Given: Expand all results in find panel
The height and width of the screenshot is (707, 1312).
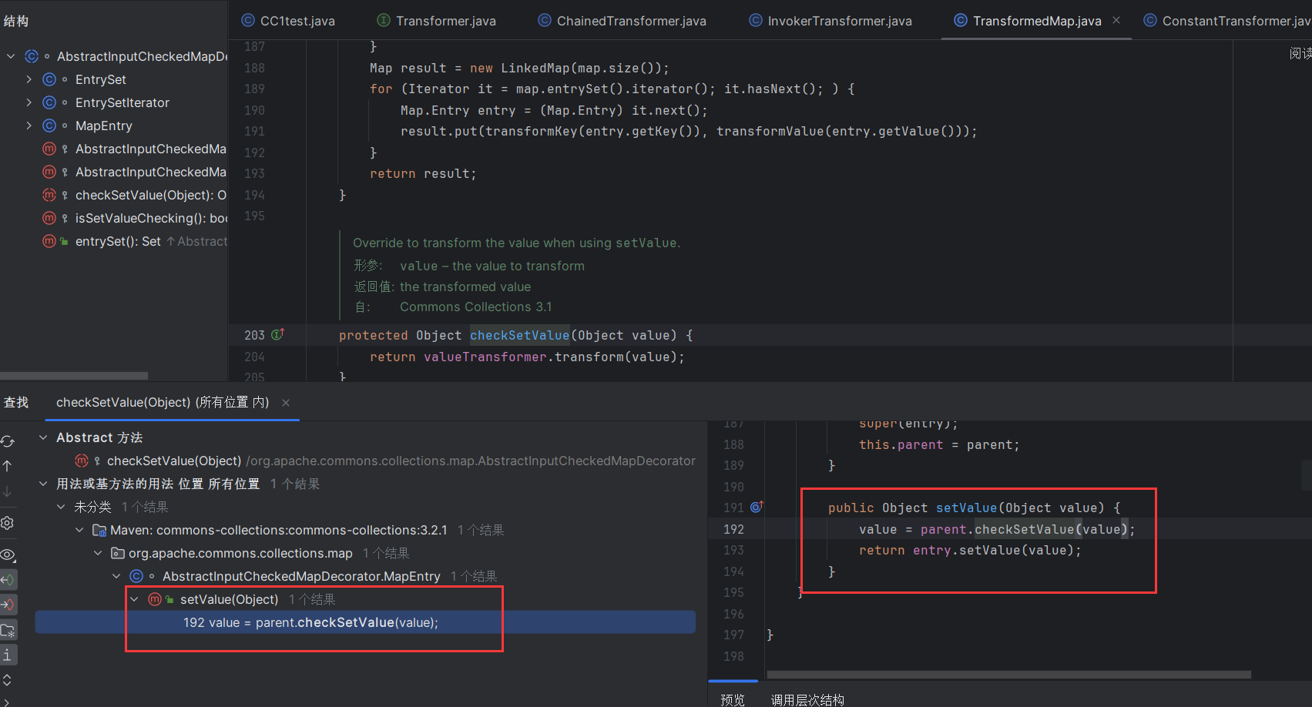Looking at the screenshot, I should 8,679.
